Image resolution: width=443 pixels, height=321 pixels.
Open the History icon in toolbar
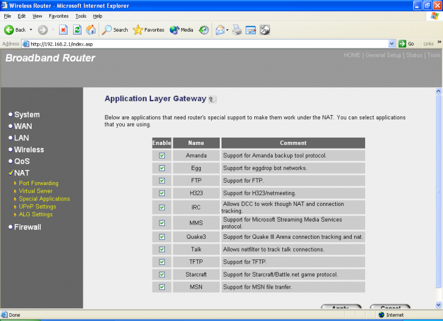(x=204, y=30)
